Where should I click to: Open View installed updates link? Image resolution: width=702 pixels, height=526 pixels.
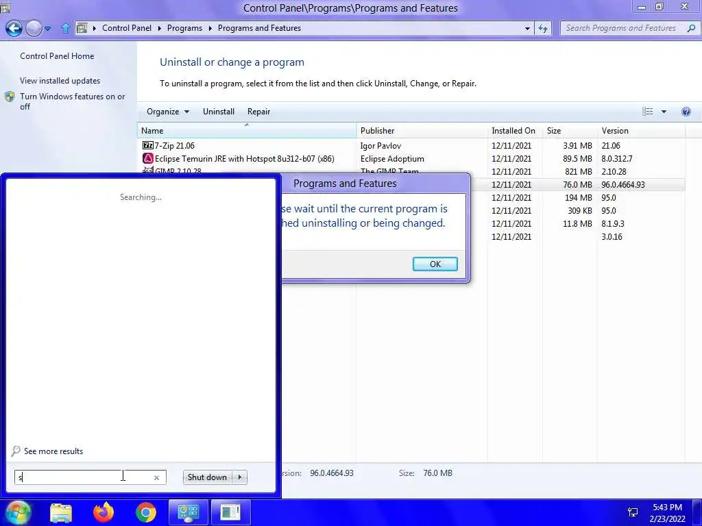tap(60, 81)
